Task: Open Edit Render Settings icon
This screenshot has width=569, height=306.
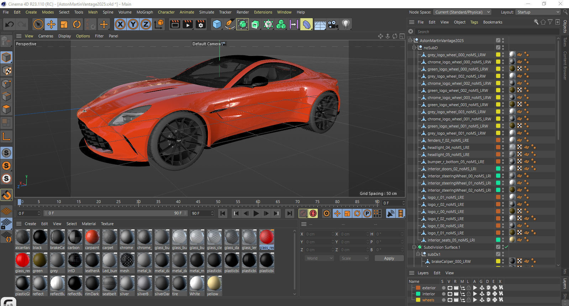Action: click(201, 24)
